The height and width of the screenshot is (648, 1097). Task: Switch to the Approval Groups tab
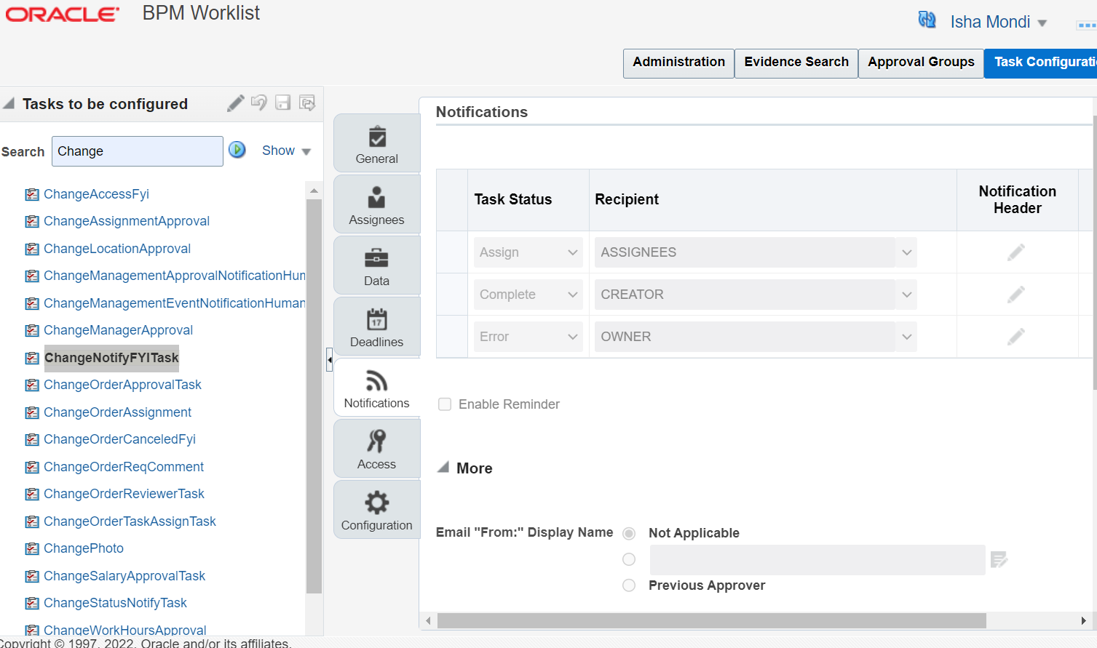point(920,63)
